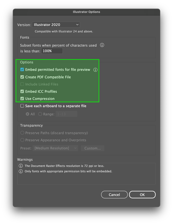Click info icon for Raster Effects warning
The image size is (173, 224).
click(x=21, y=166)
